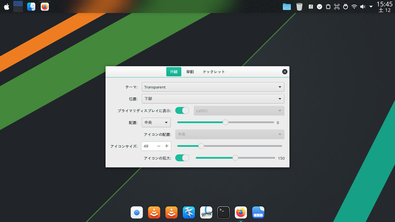Open the 位置 dropdown showing 下部
This screenshot has width=395, height=222.
[x=213, y=99]
